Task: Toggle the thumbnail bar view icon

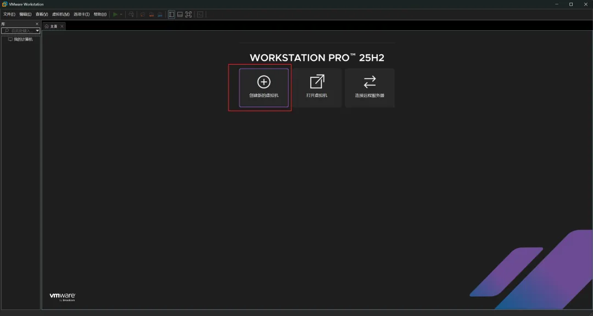Action: [x=180, y=14]
